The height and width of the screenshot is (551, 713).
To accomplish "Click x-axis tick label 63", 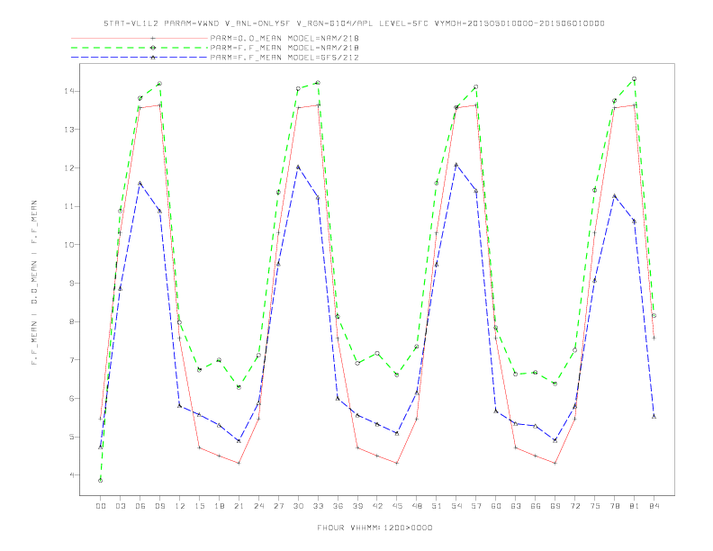I will tap(516, 506).
